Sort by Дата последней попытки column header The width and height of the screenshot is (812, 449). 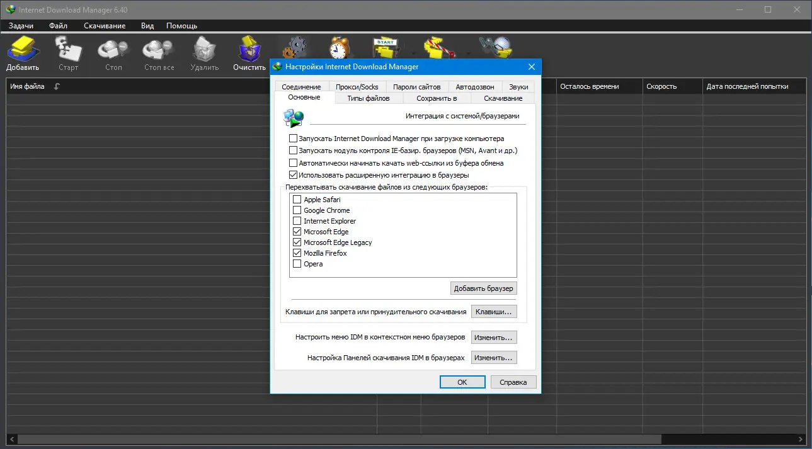(755, 86)
